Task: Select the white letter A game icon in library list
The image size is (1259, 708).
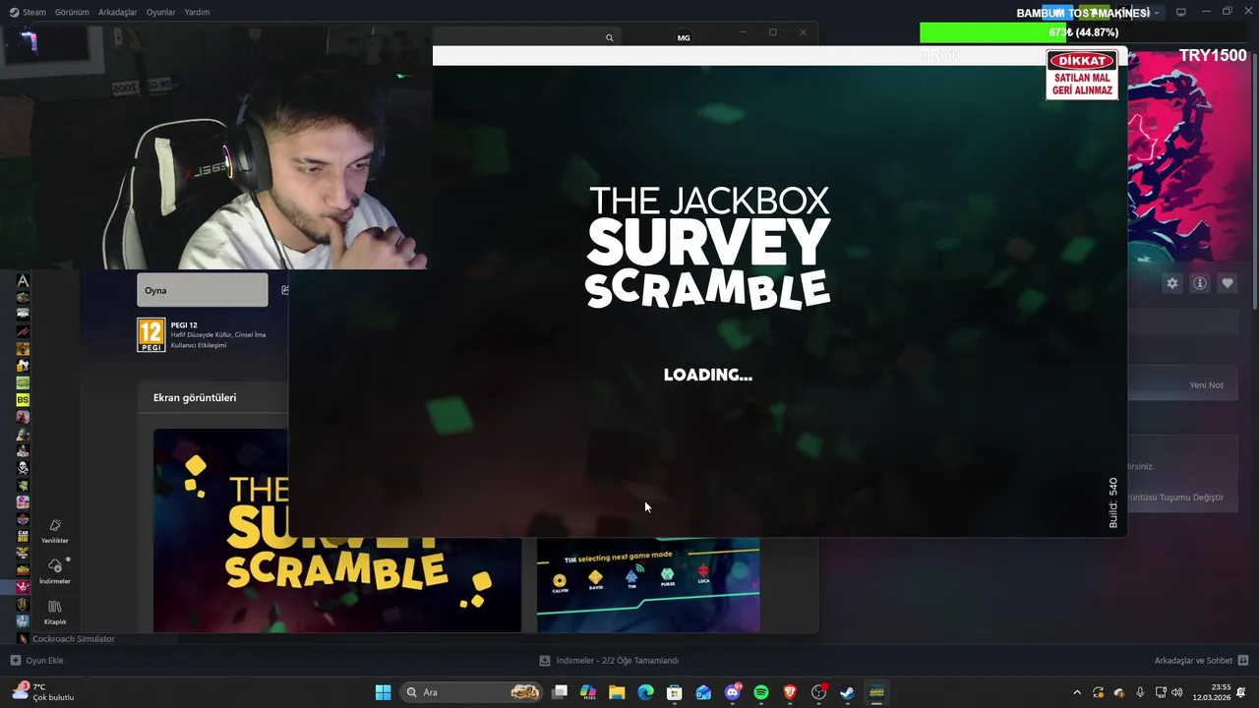Action: point(23,281)
